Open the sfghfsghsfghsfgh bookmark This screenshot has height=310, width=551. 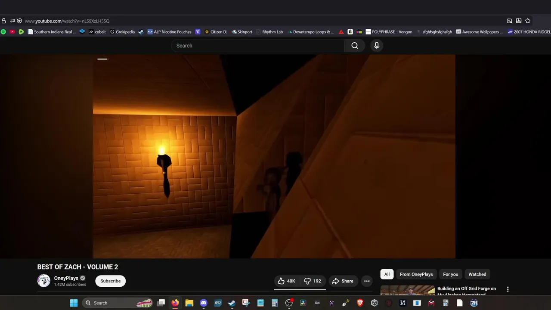(x=434, y=32)
